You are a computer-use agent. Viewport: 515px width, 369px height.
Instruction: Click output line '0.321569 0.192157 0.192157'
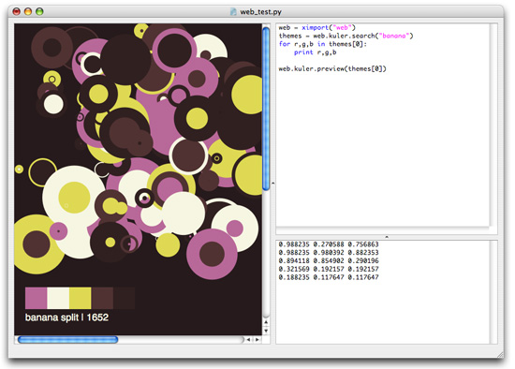[x=329, y=269]
